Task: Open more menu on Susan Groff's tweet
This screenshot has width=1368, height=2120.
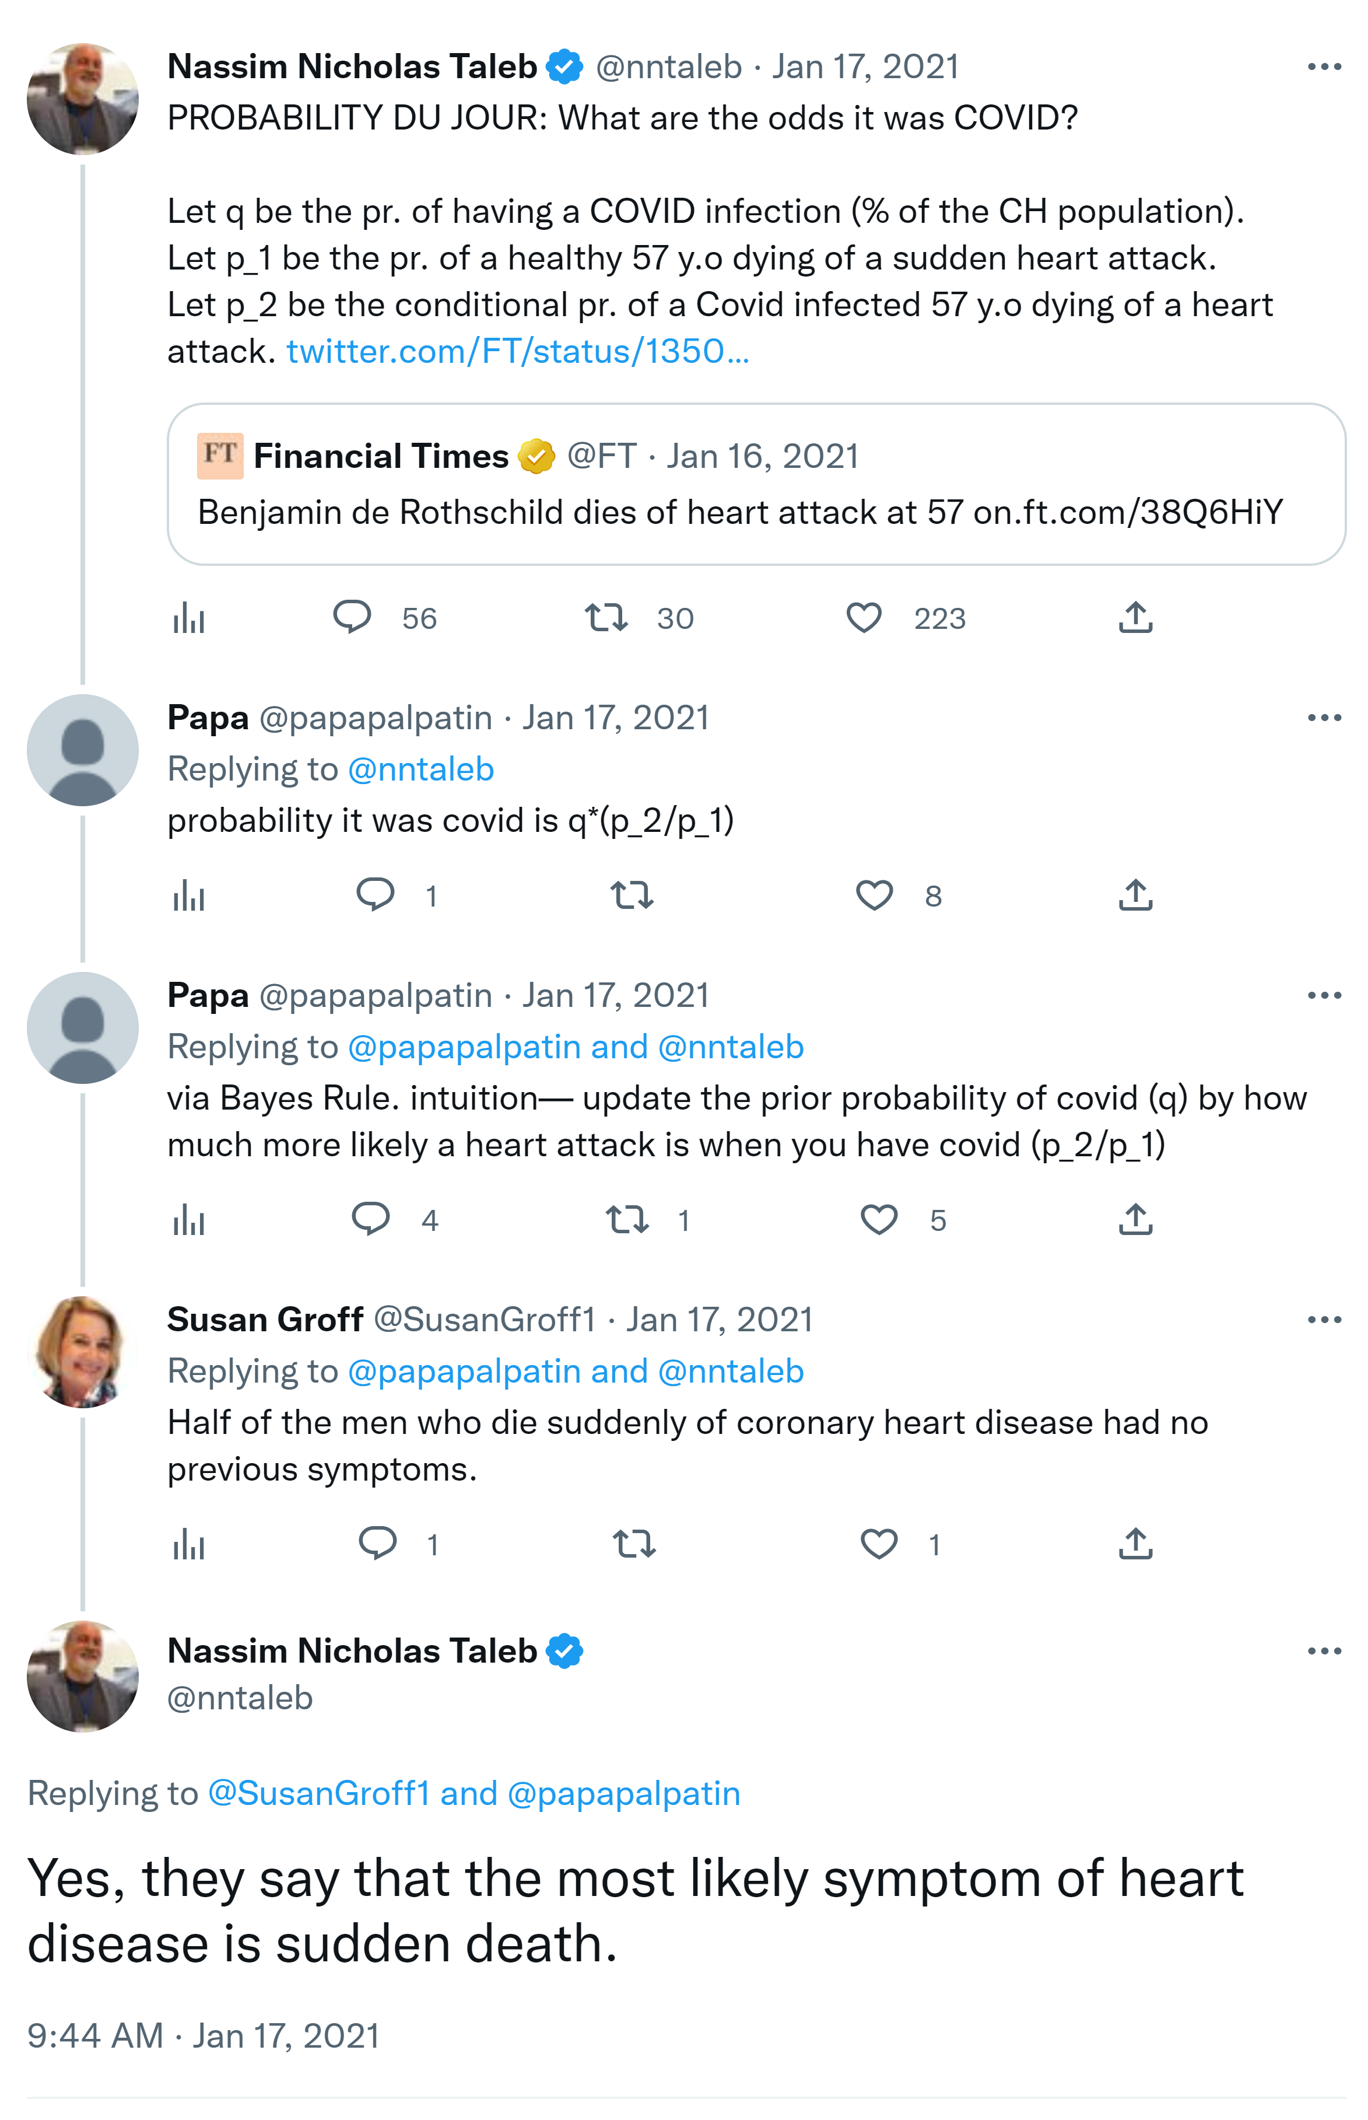Action: 1324,1320
